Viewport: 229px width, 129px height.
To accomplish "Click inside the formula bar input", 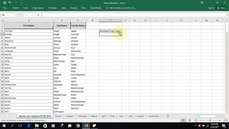I will (x=133, y=15).
